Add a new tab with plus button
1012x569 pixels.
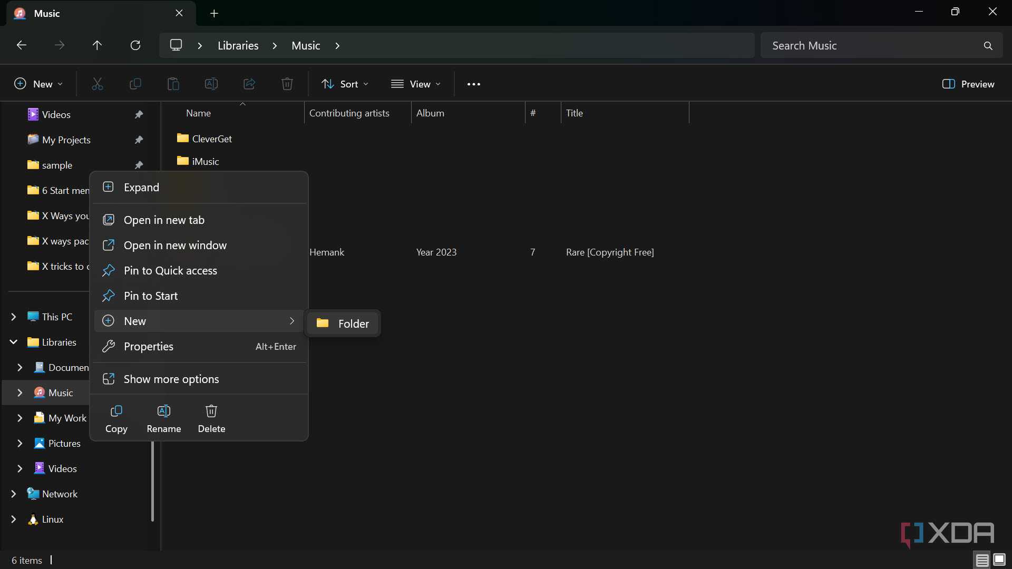[214, 13]
